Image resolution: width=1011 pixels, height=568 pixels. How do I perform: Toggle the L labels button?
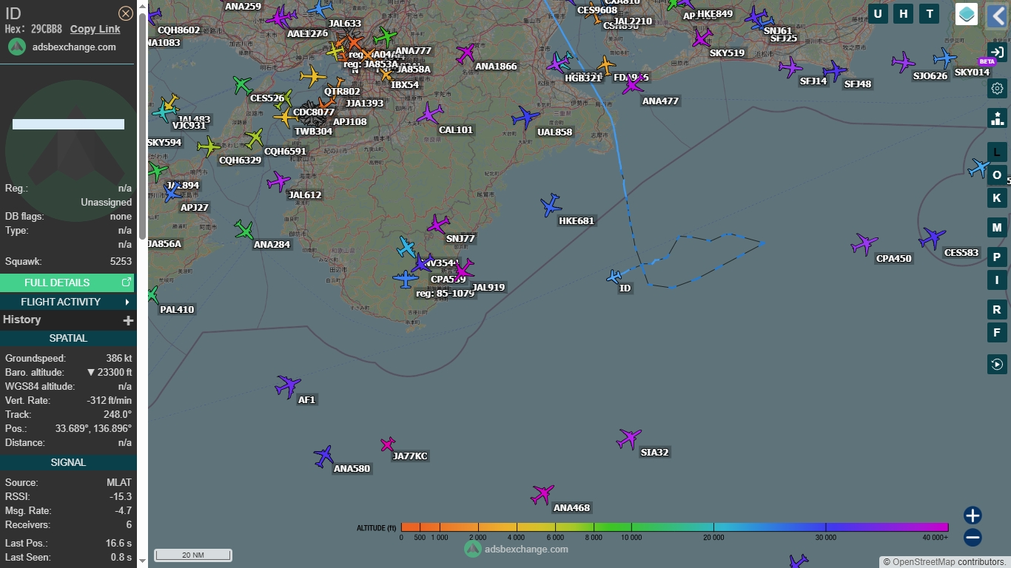(x=997, y=152)
